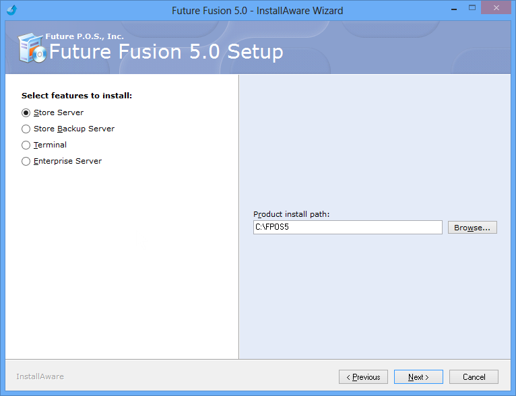Proceed with the Next button
Viewport: 516px width, 396px height.
(x=418, y=377)
